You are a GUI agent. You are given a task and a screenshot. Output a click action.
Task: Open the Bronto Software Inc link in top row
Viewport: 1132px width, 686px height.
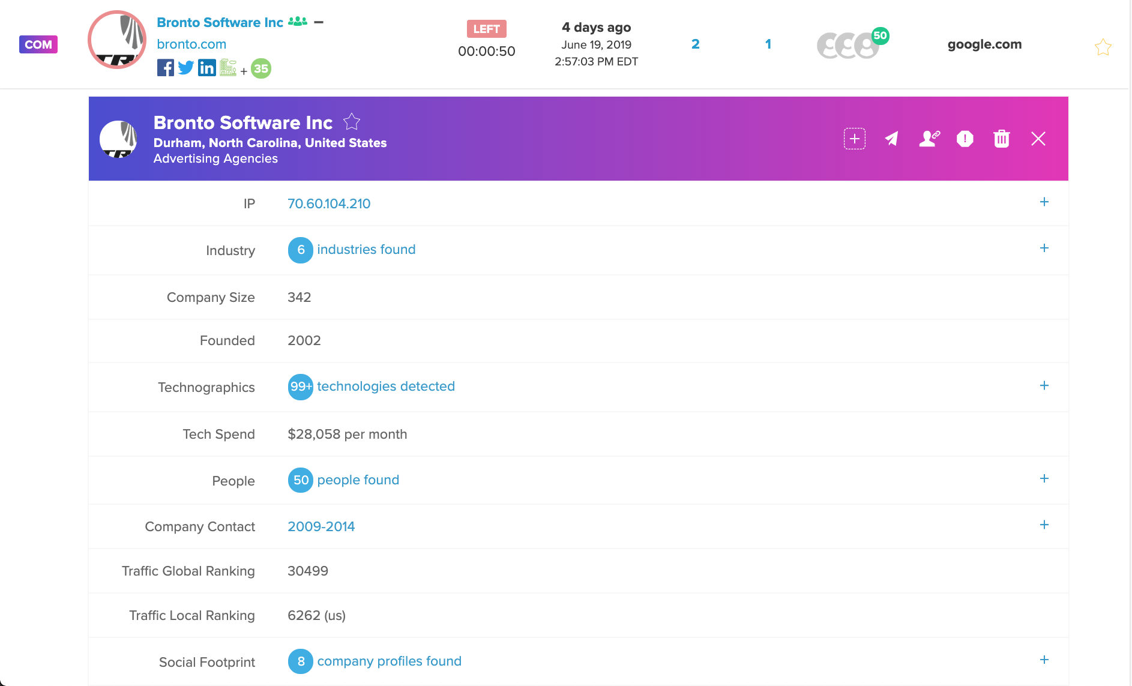click(220, 22)
